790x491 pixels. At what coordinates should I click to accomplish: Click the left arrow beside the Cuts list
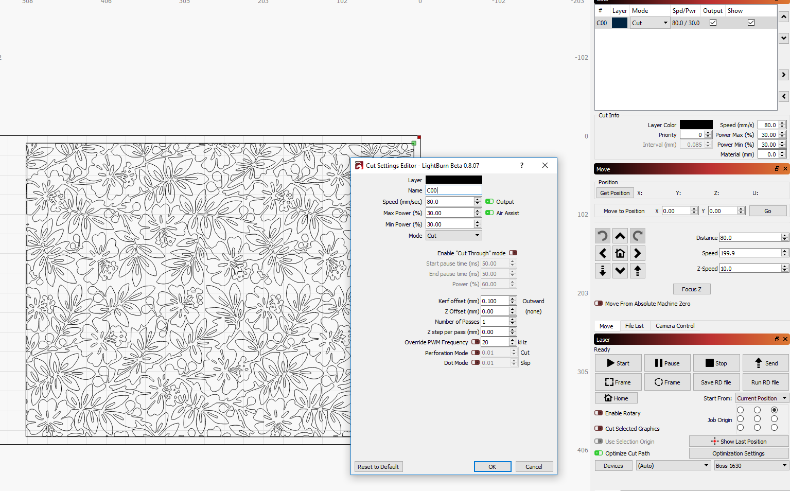click(x=784, y=96)
